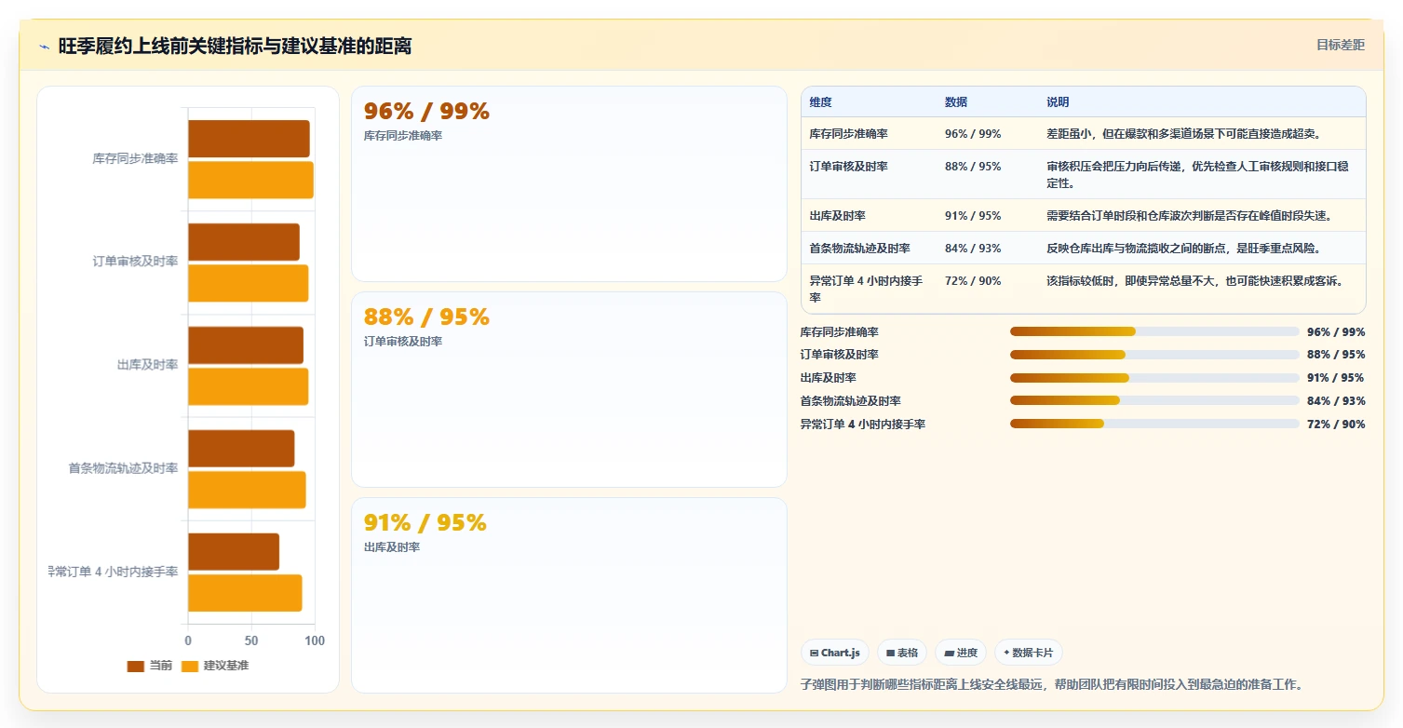Click the 100 tick on the chart axis

click(315, 640)
